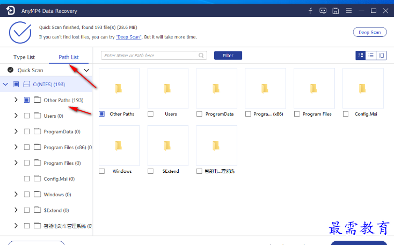This screenshot has width=394, height=245.
Task: Click the 智能电...理系统 folder thumbnail
Action: click(216, 146)
